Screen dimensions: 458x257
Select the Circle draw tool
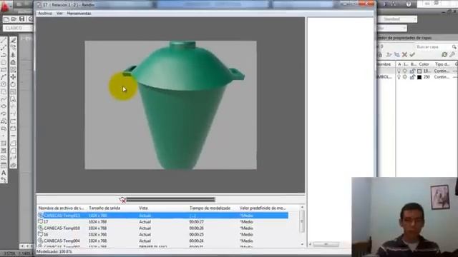click(4, 84)
